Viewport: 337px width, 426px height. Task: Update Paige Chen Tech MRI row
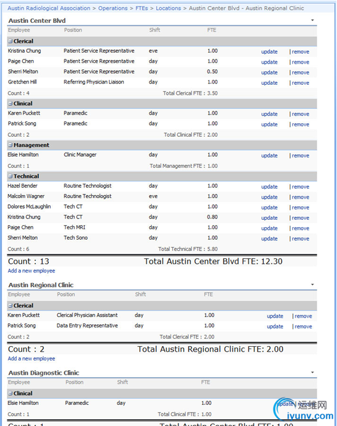pyautogui.click(x=269, y=228)
